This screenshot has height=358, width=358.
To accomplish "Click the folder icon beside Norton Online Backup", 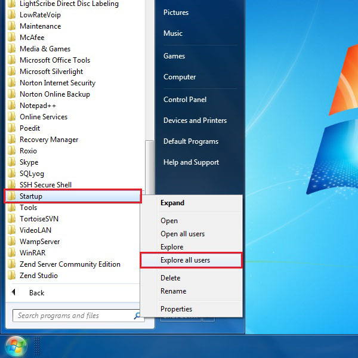I will click(11, 94).
